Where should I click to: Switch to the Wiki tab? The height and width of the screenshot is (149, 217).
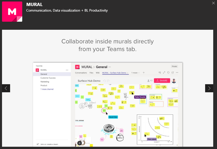pos(98,73)
